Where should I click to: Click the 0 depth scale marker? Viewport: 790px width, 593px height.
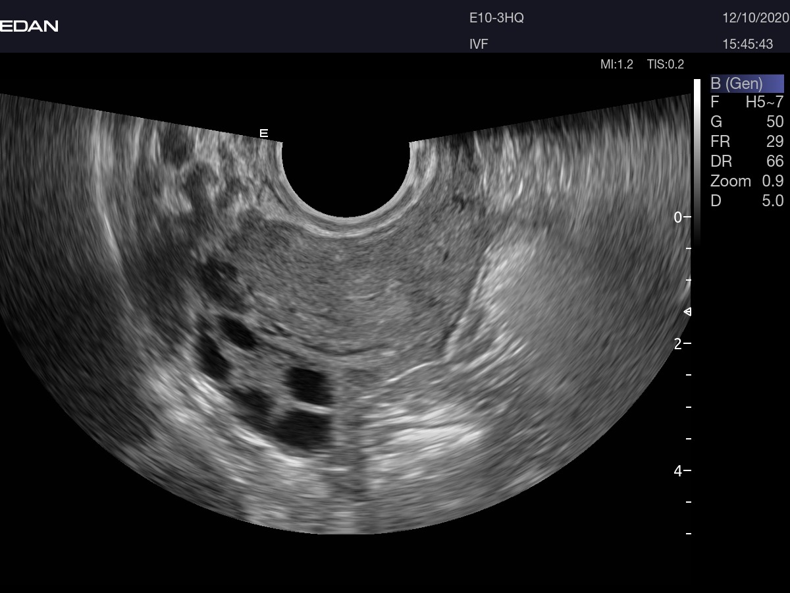(678, 217)
